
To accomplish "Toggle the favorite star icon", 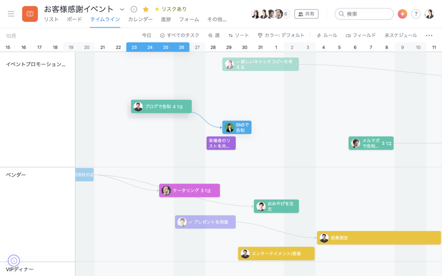I will 146,9.
